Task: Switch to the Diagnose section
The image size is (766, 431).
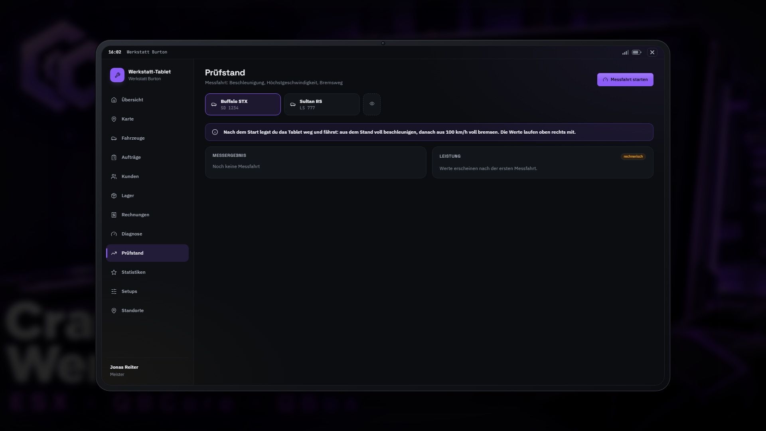Action: tap(147, 234)
